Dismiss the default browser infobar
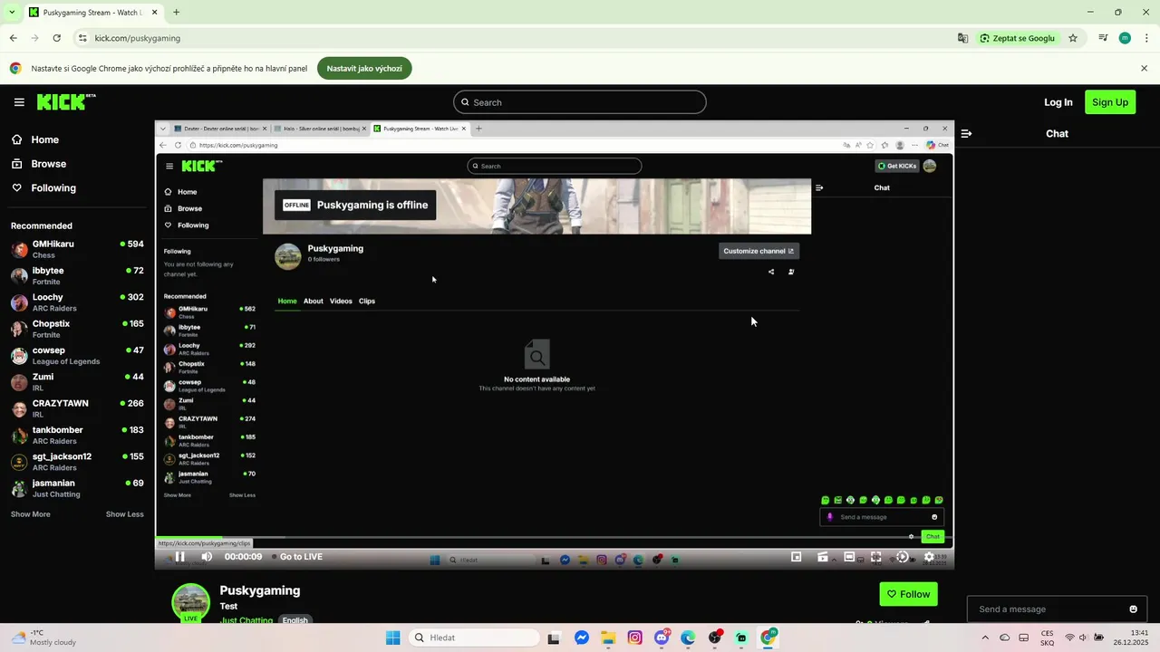Image resolution: width=1160 pixels, height=652 pixels. tap(1145, 68)
